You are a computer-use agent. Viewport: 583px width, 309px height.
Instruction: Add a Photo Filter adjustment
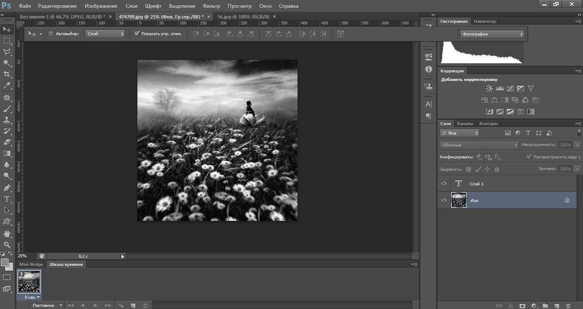click(515, 100)
